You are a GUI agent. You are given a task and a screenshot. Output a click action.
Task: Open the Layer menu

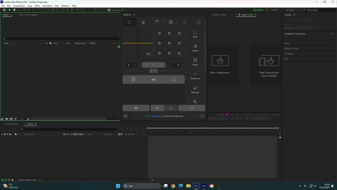29,6
